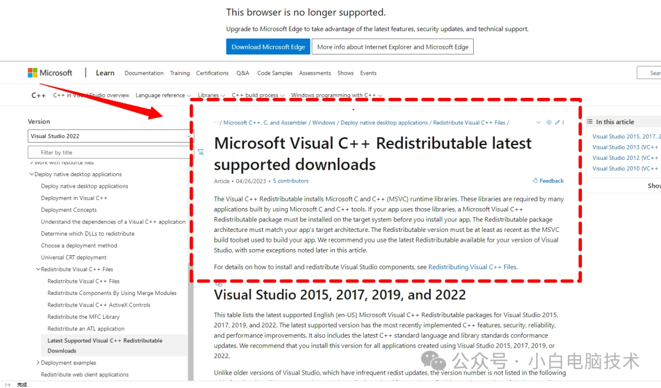Open the Windows breadcrumb link
This screenshot has height=388, width=661.
[x=324, y=123]
